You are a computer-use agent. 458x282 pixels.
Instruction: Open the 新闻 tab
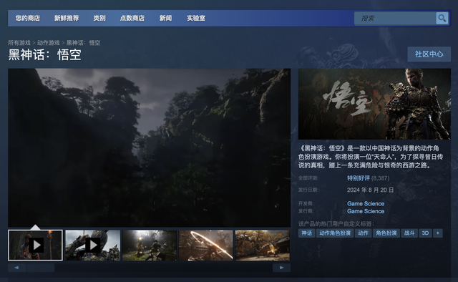click(x=165, y=18)
